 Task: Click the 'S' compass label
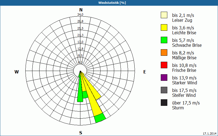81,133
